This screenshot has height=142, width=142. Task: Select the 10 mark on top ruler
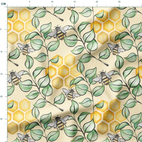pyautogui.click(x=52, y=2)
